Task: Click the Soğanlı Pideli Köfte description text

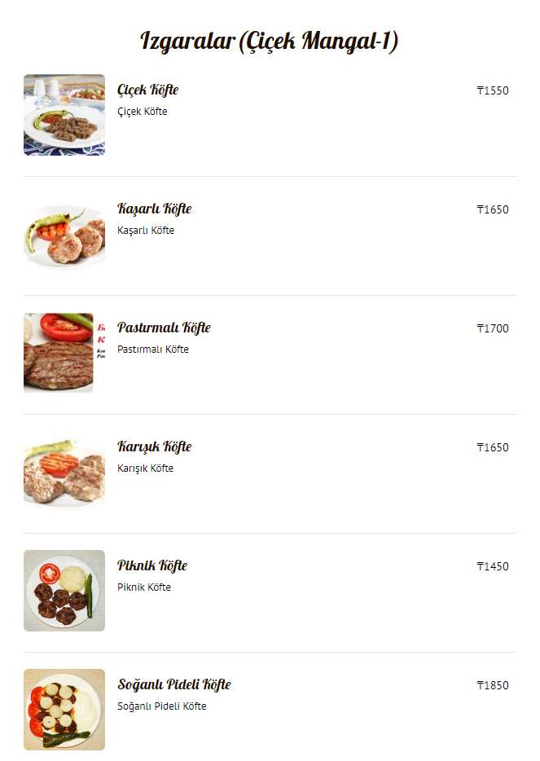Action: [161, 706]
